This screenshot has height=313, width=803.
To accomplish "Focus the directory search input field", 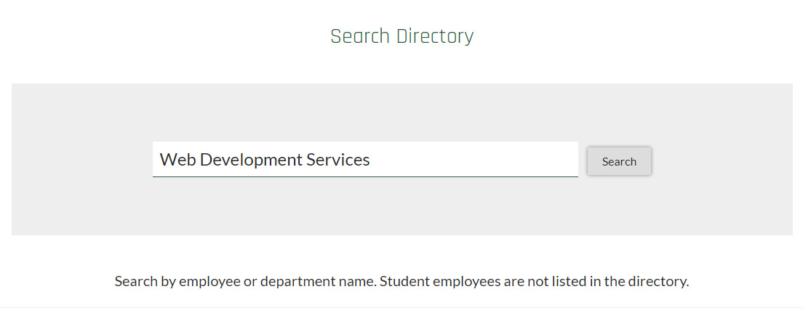I will [365, 159].
